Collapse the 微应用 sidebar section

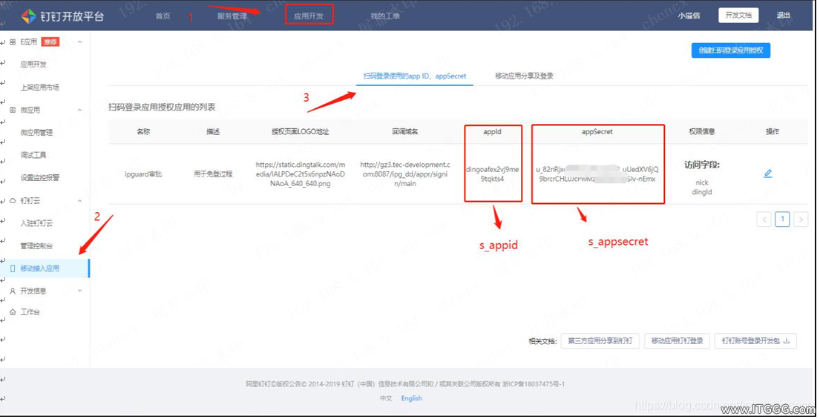pyautogui.click(x=79, y=110)
